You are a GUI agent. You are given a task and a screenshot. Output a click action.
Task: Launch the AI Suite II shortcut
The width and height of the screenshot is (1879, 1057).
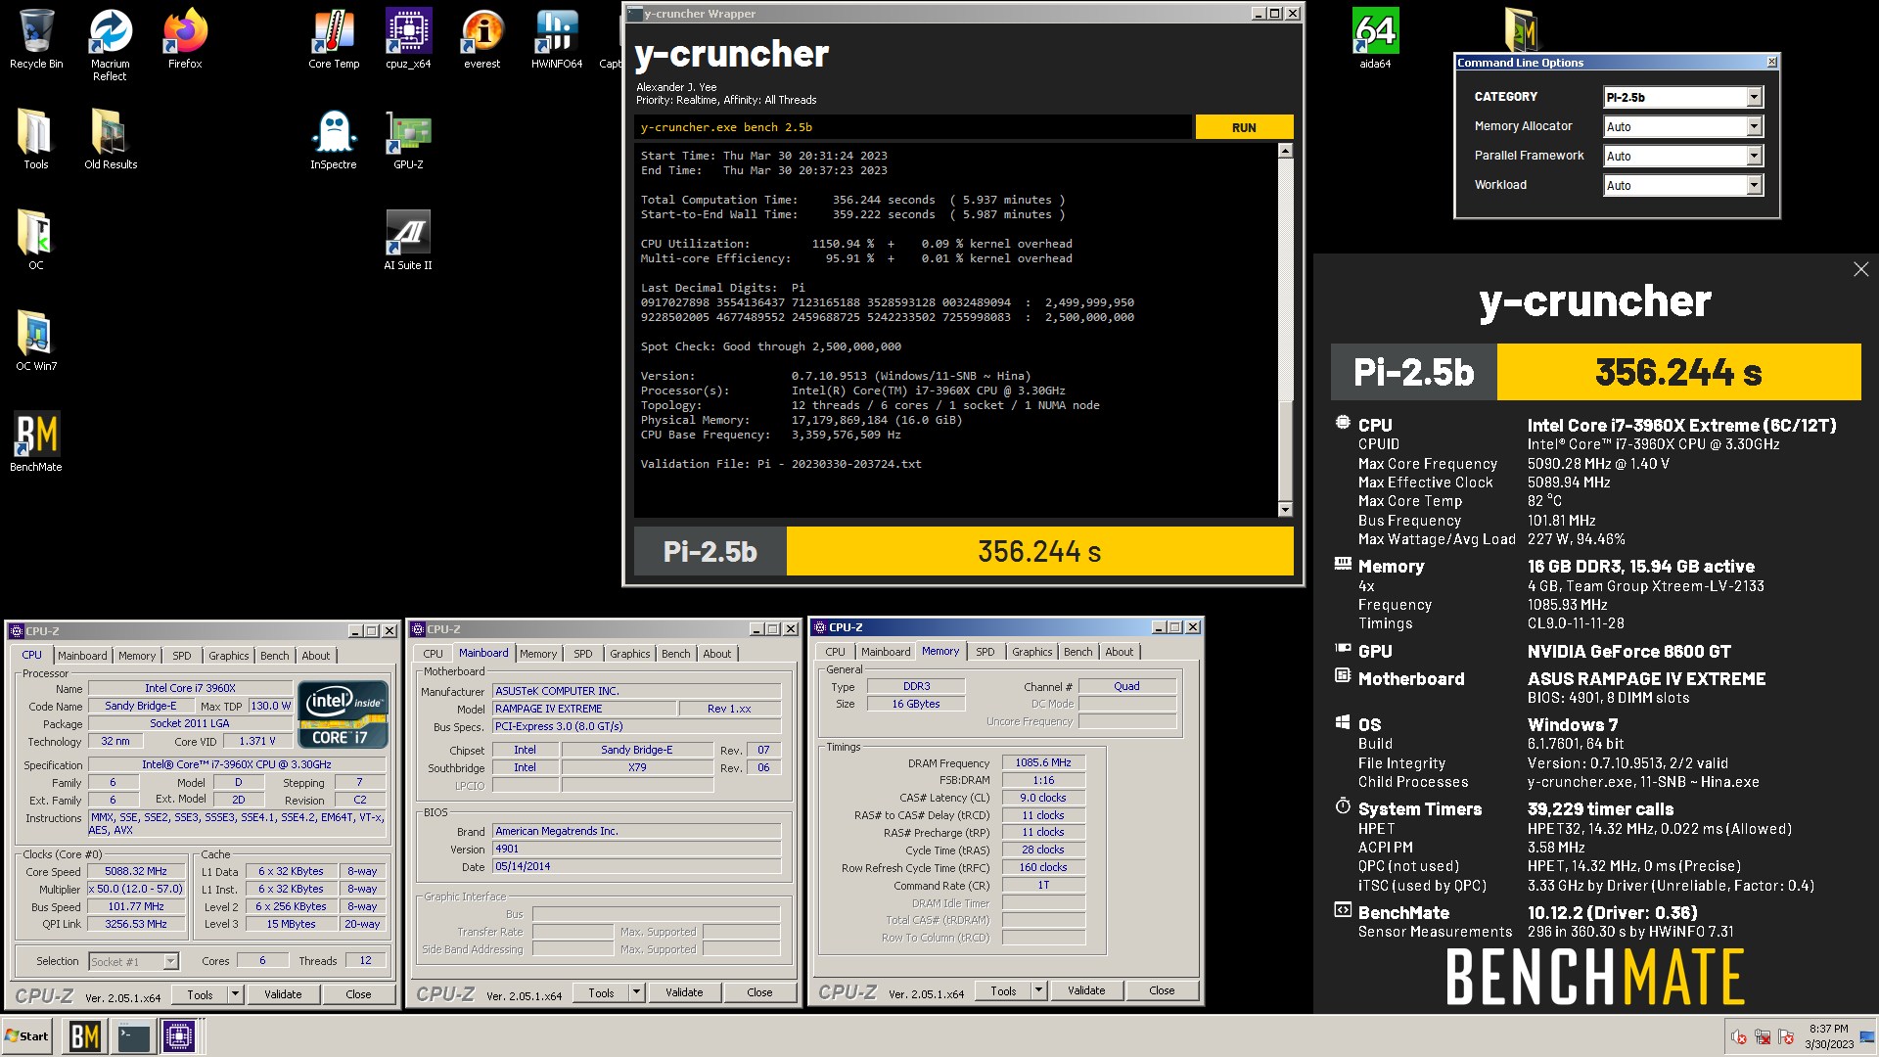(408, 240)
